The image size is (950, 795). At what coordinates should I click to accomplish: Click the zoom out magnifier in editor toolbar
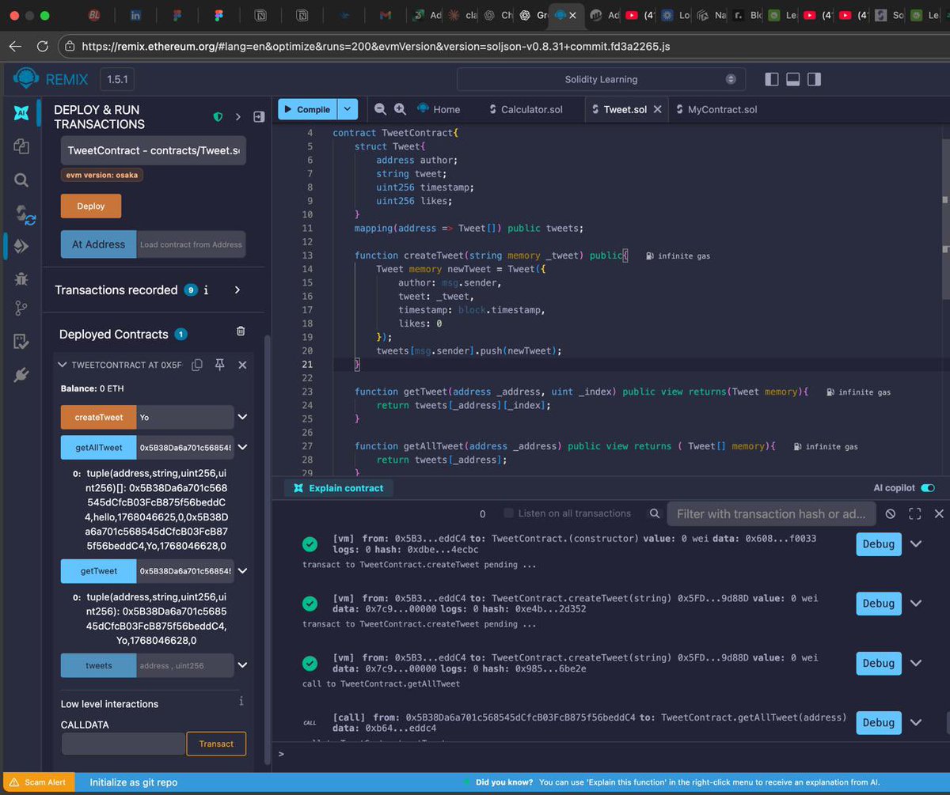[x=380, y=109]
